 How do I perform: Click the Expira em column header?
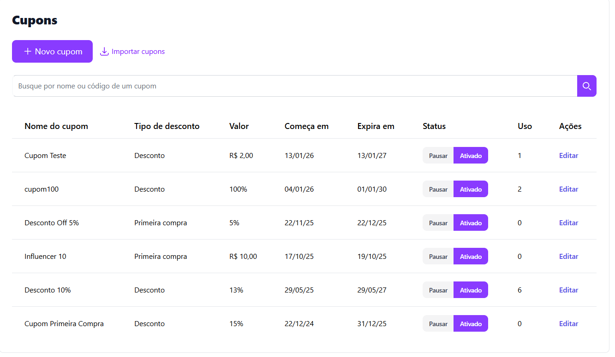click(x=376, y=126)
